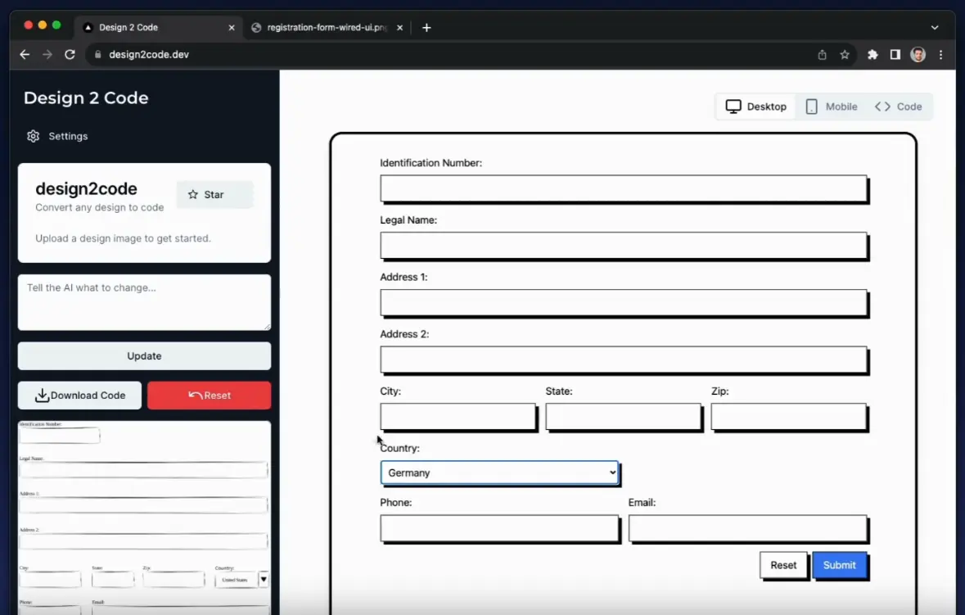Open the Country dropdown showing Germany
Screen dimensions: 965x615
tap(499, 473)
